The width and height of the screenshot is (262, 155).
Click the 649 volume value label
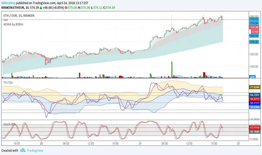click(x=252, y=77)
